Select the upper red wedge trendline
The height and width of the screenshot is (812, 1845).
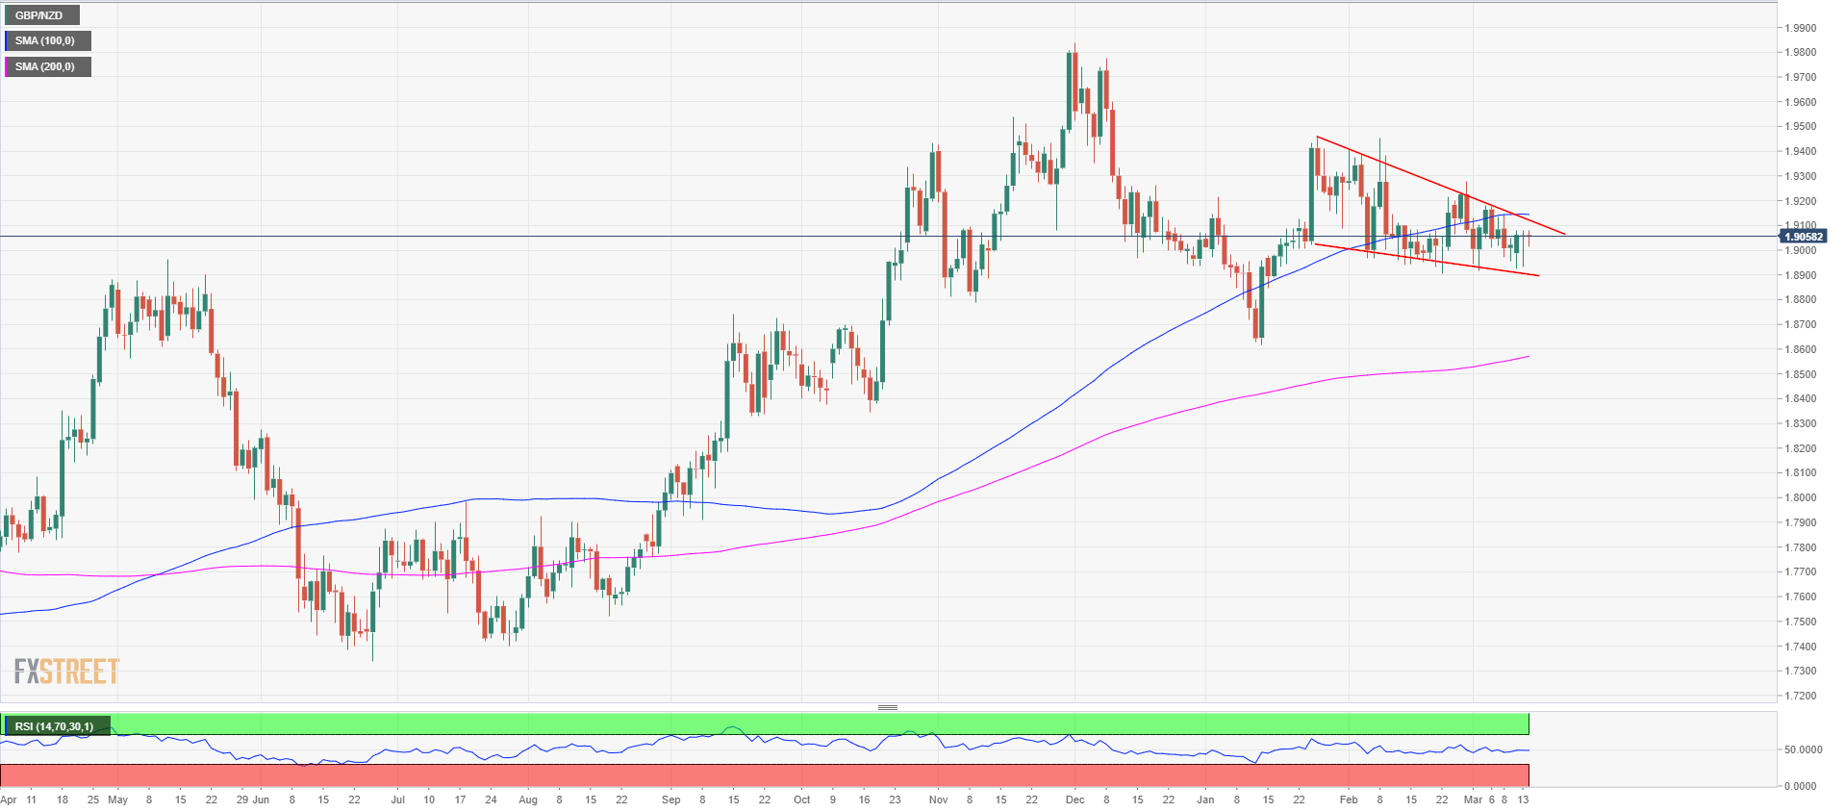pos(1440,186)
